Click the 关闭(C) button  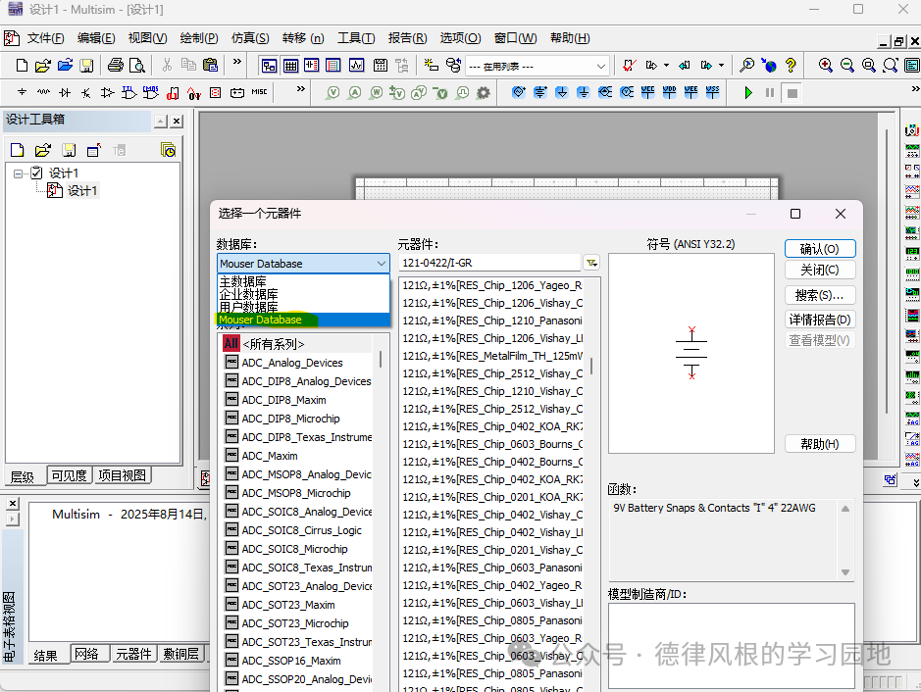[820, 270]
